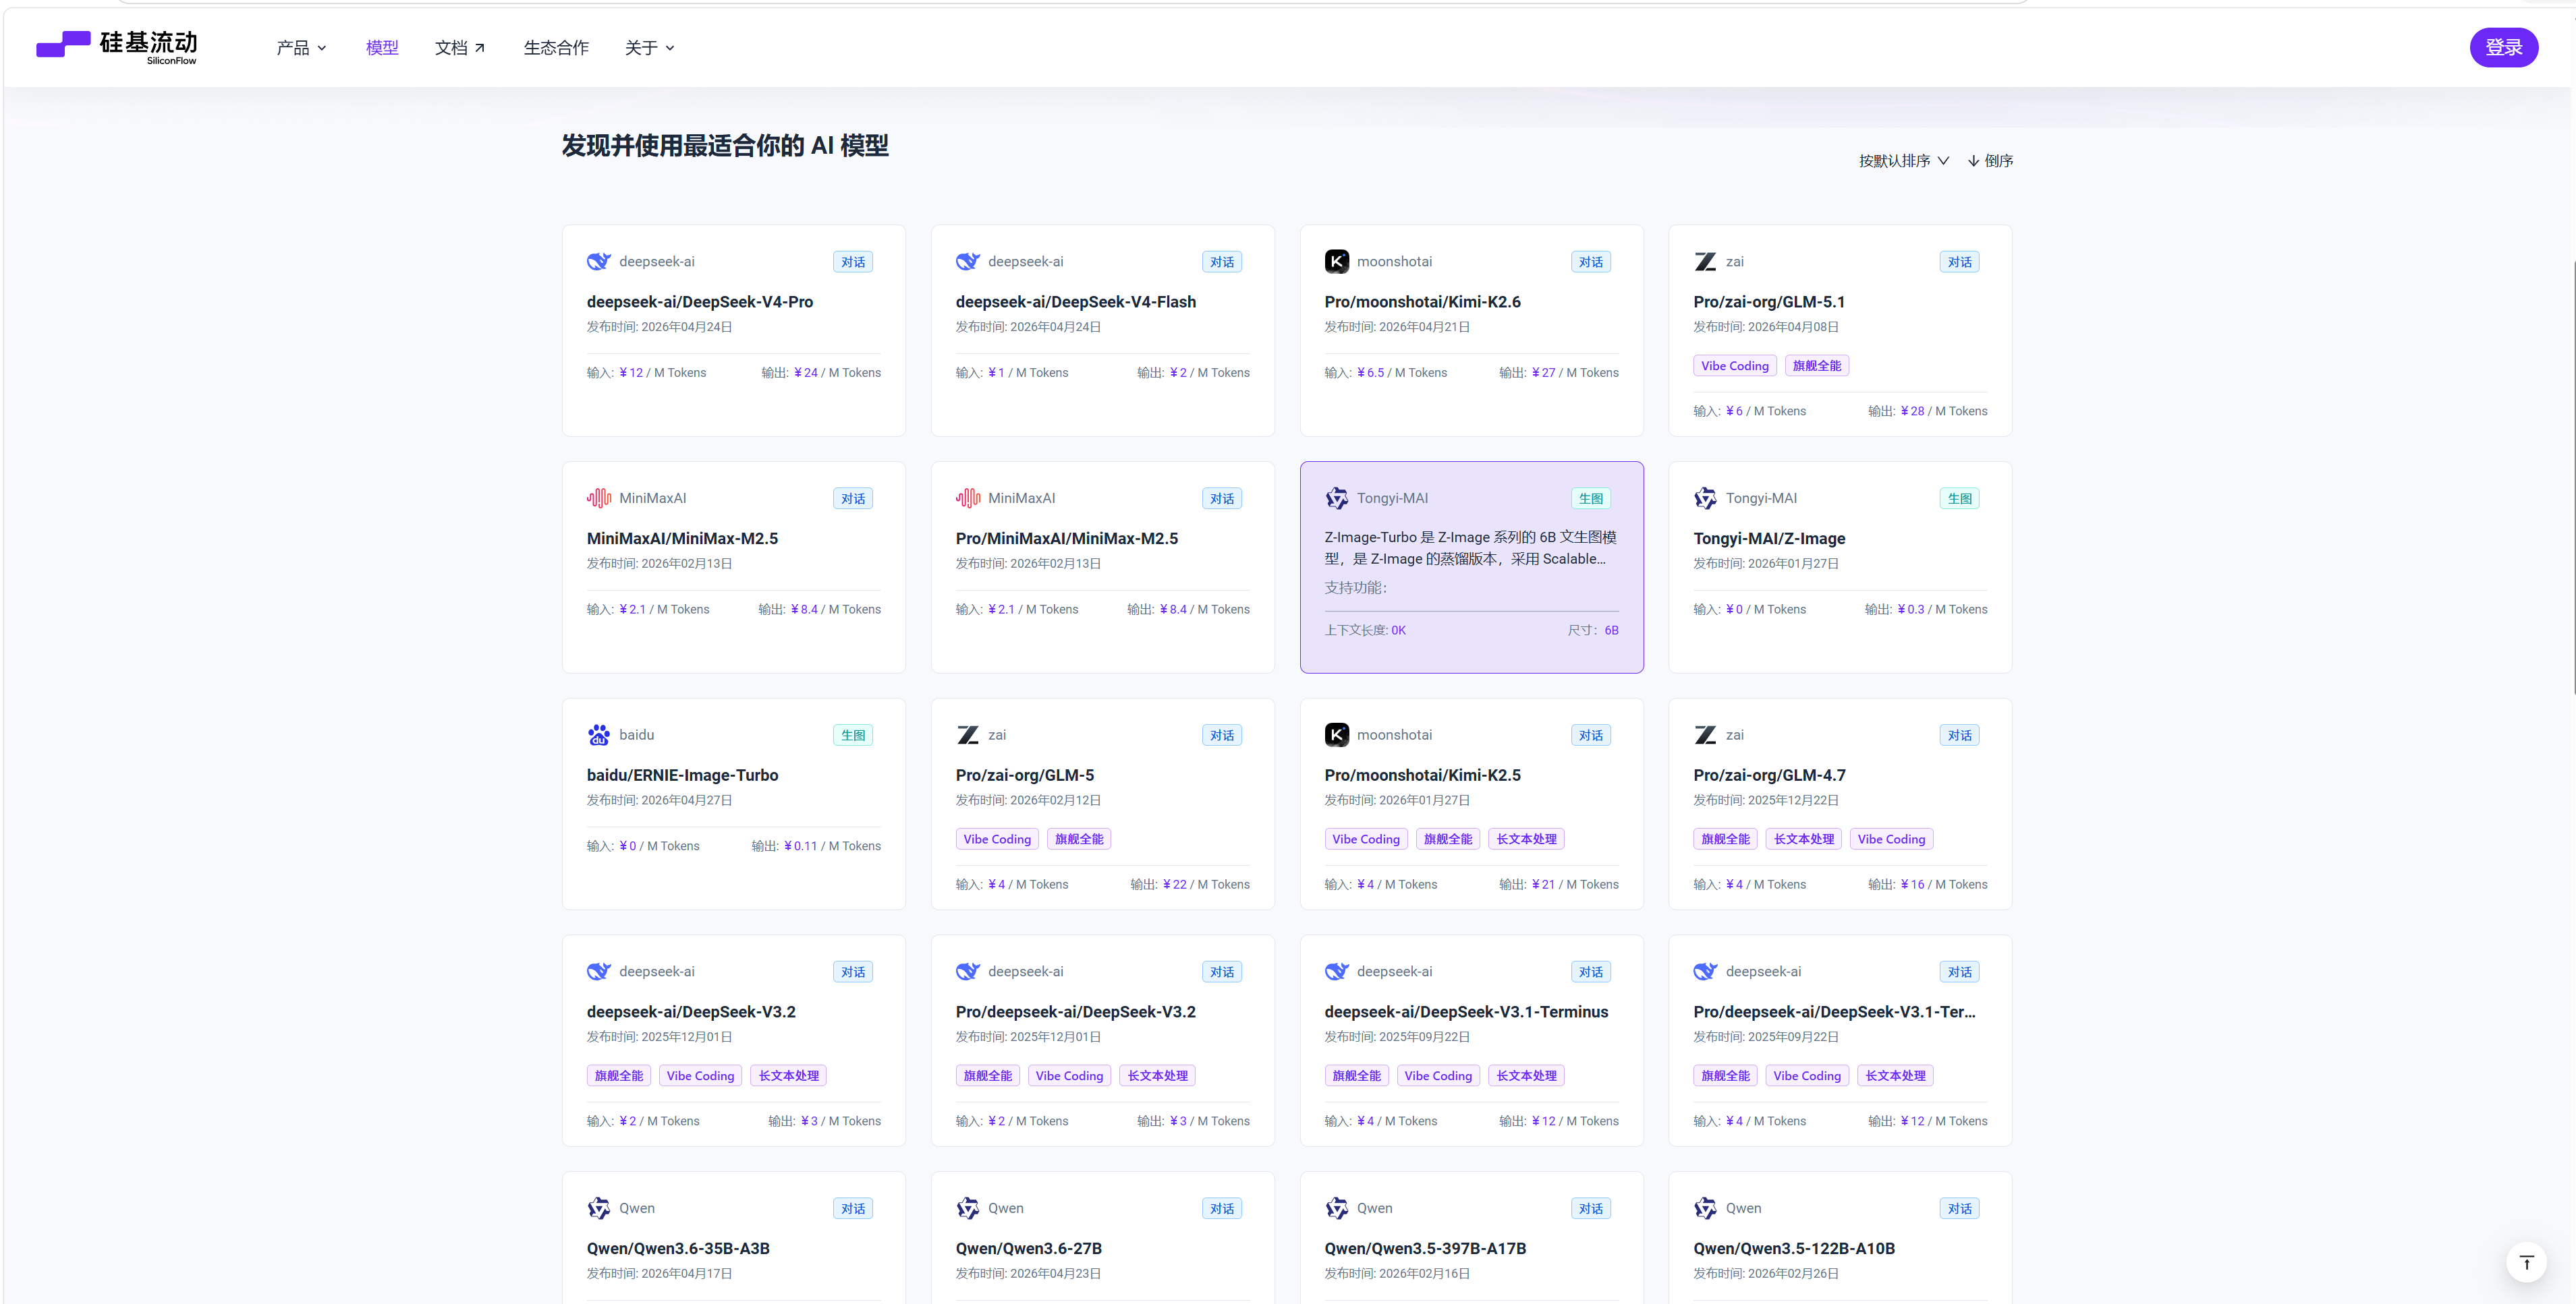
Task: Click 生图 badge on Tongyi-MAI/Z-Image card
Action: coord(1959,499)
